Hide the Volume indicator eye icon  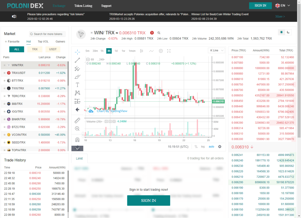[x=106, y=121]
